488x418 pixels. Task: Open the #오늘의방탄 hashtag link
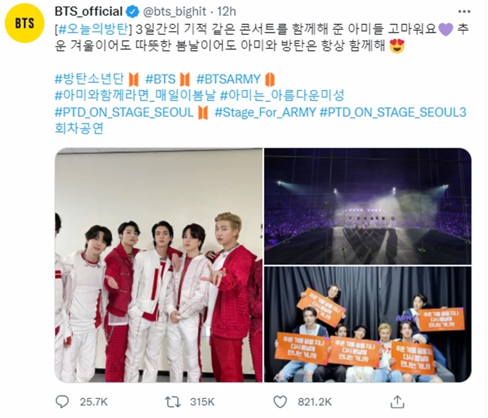(x=93, y=29)
